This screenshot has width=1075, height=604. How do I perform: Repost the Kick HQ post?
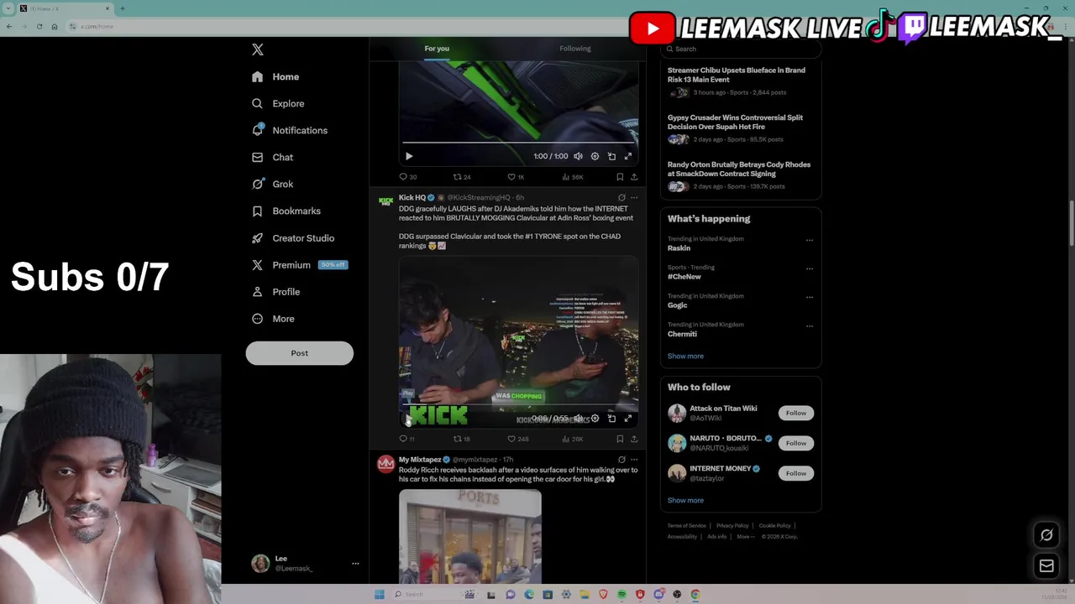(462, 439)
